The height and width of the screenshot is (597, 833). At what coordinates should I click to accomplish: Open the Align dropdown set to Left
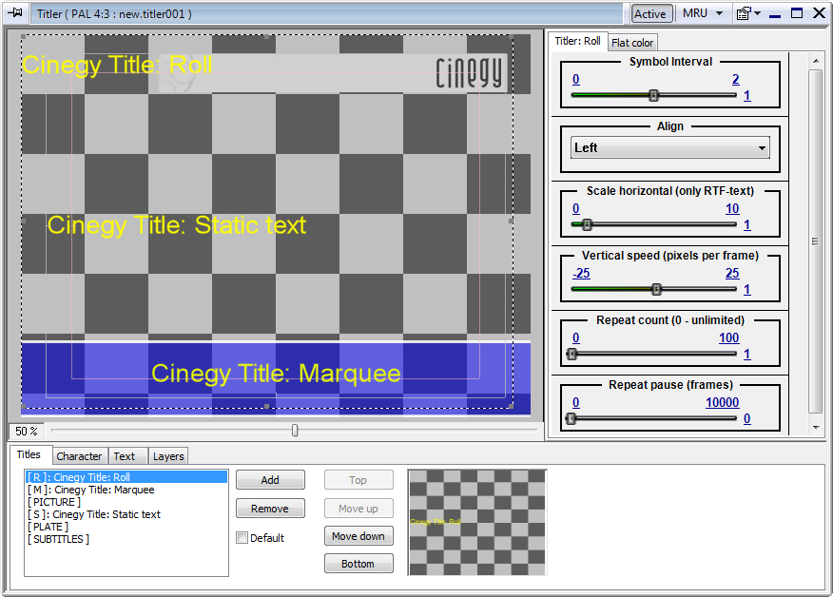coord(669,147)
